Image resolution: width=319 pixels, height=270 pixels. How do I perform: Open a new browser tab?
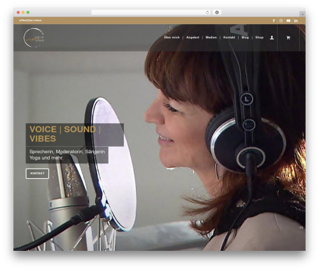tap(302, 14)
